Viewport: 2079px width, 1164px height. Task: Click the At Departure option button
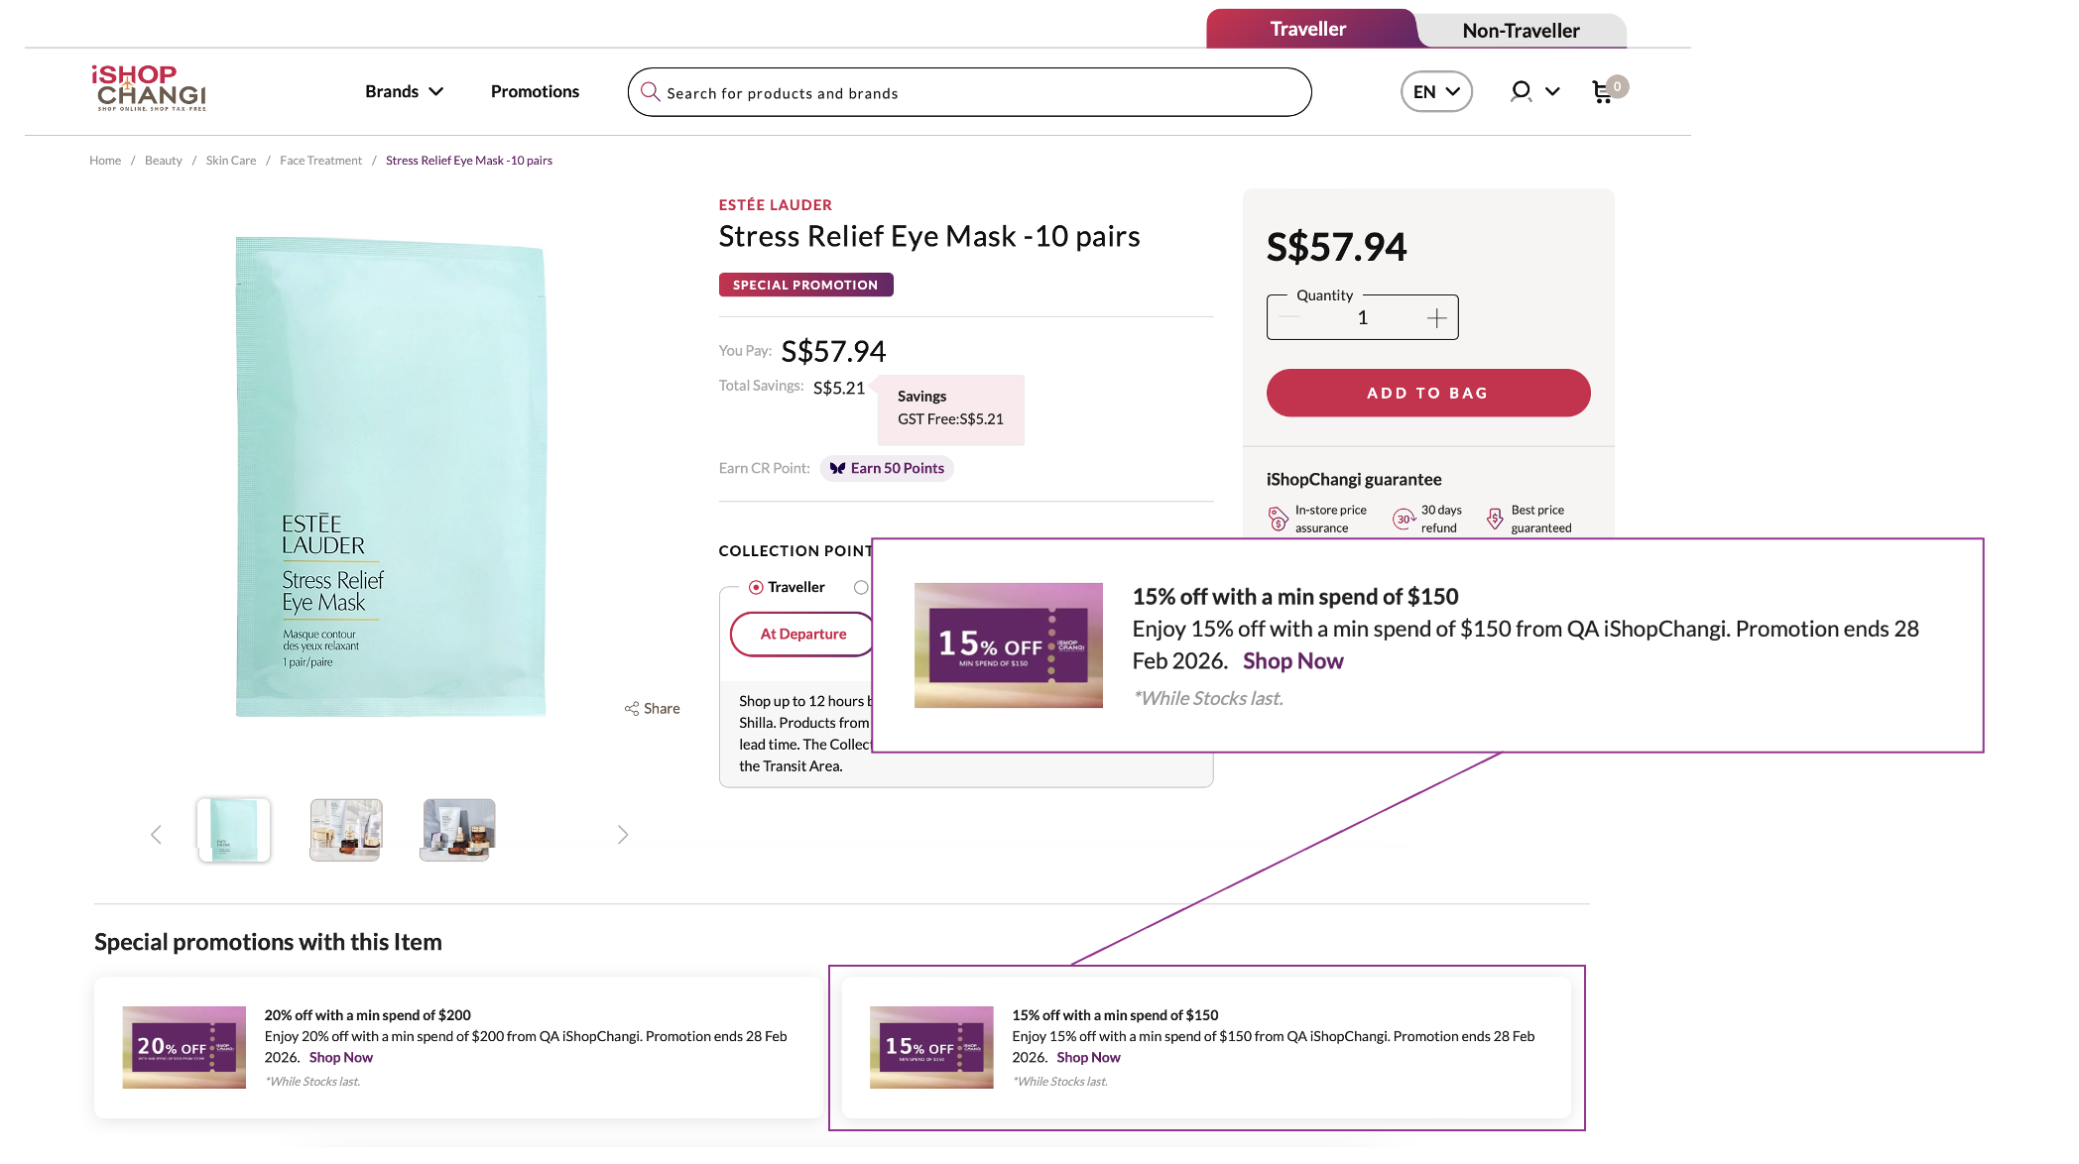point(802,634)
